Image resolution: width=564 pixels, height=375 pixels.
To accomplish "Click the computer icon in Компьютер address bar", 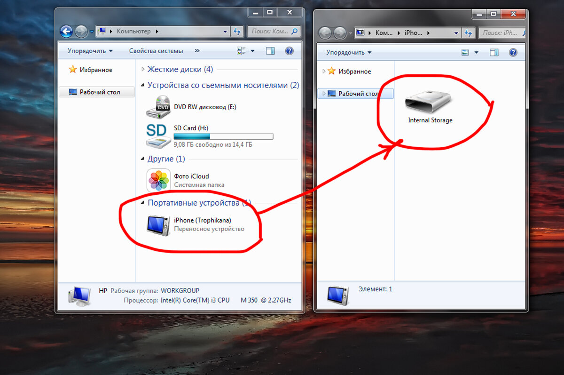I will coord(102,32).
